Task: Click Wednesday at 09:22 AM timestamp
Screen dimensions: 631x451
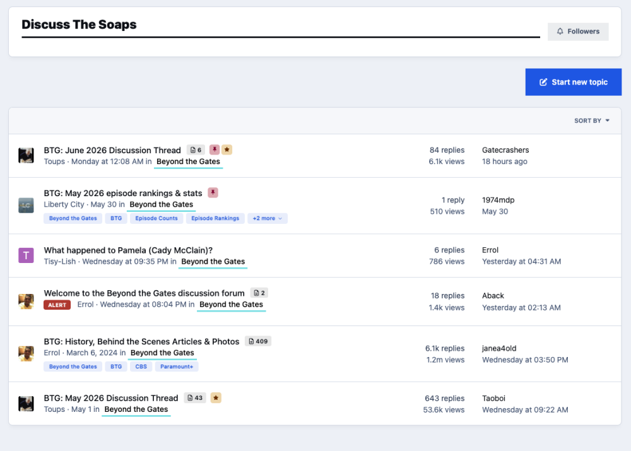Action: click(525, 409)
